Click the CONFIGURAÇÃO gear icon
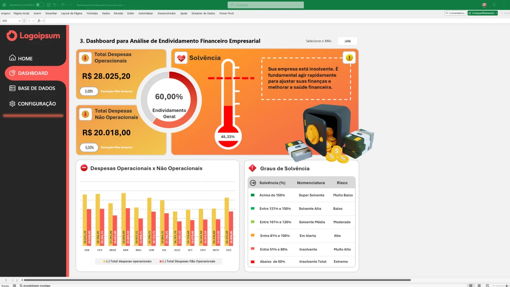510x287 pixels. pos(12,104)
